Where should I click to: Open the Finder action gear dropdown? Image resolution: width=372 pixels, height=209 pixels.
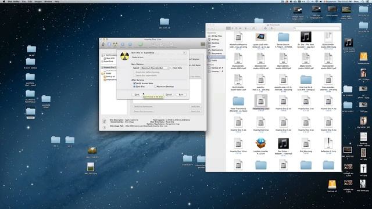273,28
